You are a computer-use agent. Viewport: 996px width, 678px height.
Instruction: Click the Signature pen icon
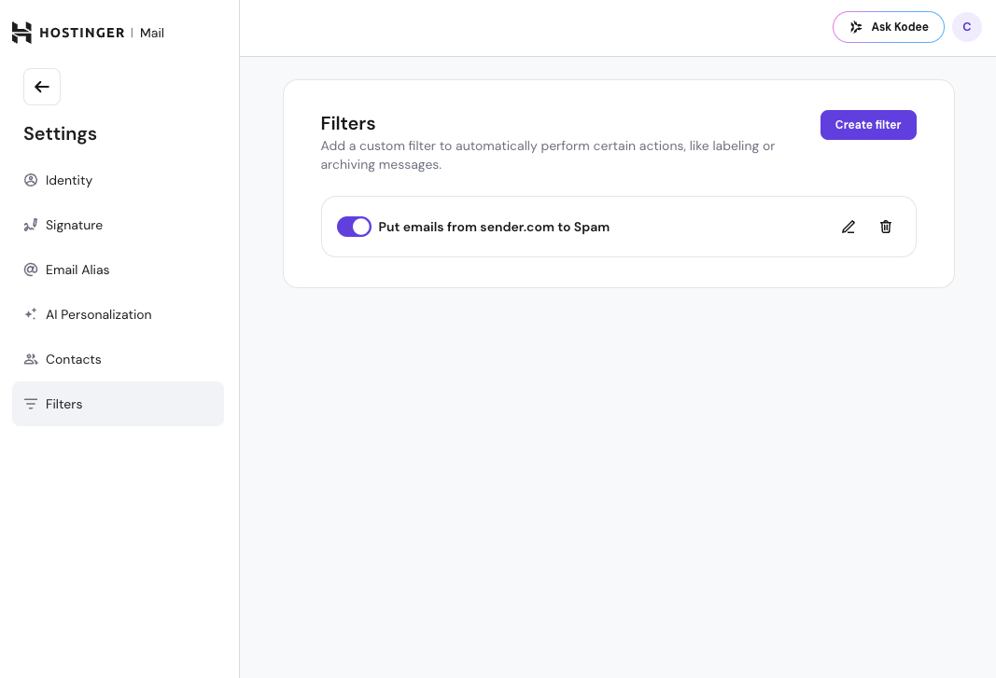tap(31, 225)
